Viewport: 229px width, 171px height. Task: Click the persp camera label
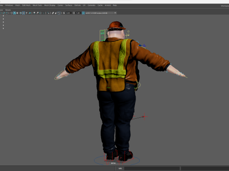113,163
